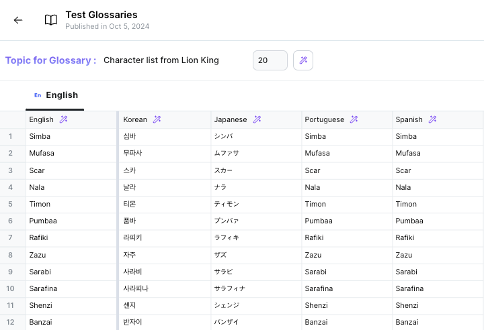Click the Korean cell 스카
484x330 pixels.
click(x=165, y=170)
